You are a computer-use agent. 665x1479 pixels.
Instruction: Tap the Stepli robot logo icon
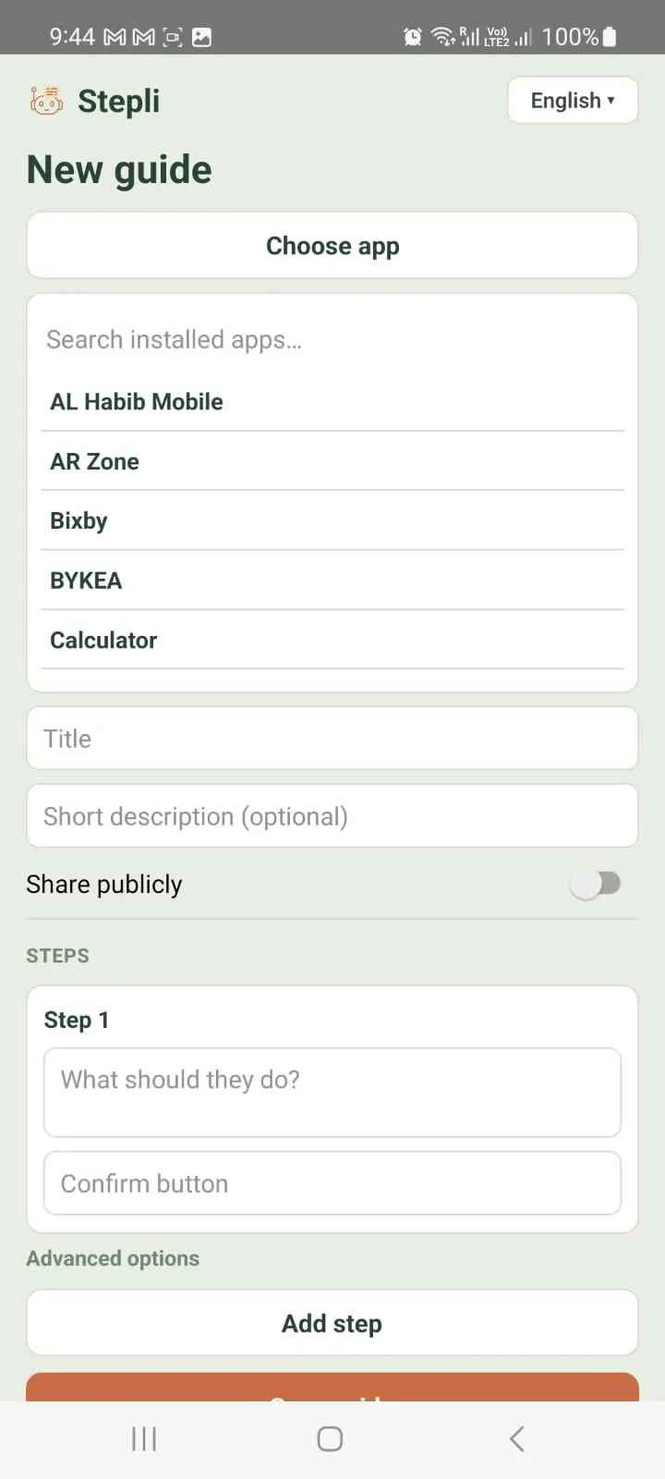click(46, 101)
